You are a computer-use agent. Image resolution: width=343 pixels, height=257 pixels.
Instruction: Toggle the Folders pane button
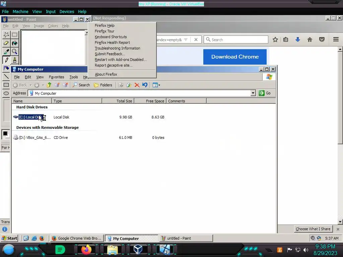(x=103, y=85)
